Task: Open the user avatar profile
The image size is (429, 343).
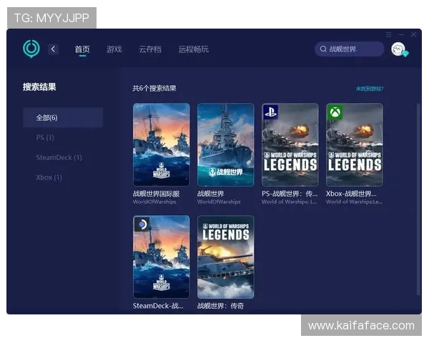Action: click(398, 49)
